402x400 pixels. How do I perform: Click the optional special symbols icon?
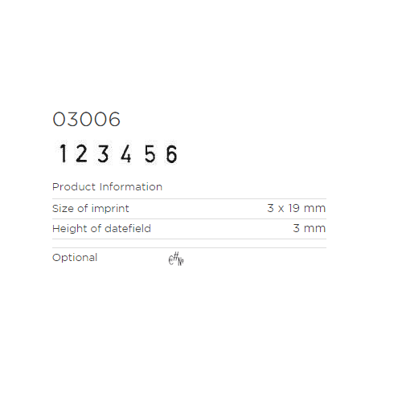176,259
